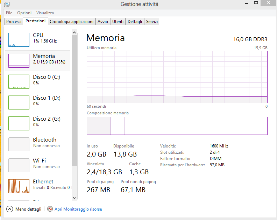This screenshot has height=220, width=277.
Task: Click the Bluetooth label in sidebar
Action: point(45,140)
